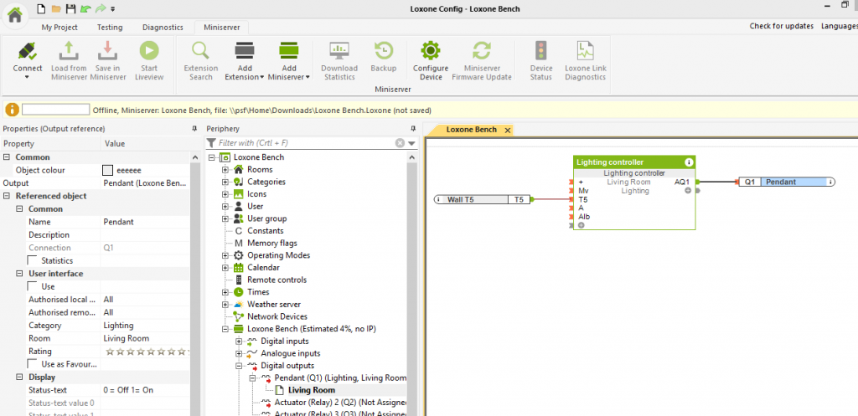The height and width of the screenshot is (416, 858).
Task: Select the Miniserver ribbon tab
Action: pyautogui.click(x=221, y=27)
